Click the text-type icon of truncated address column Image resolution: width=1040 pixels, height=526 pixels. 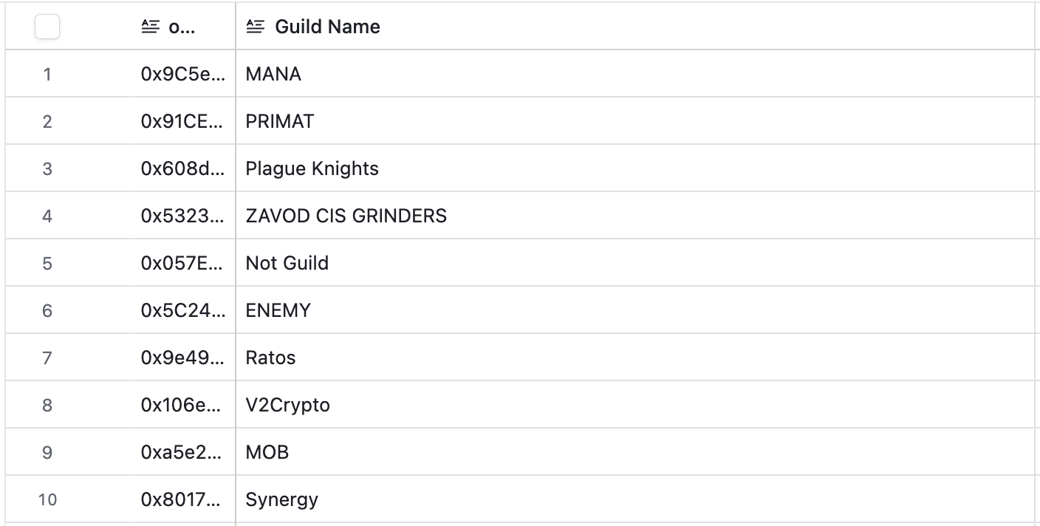tap(150, 27)
